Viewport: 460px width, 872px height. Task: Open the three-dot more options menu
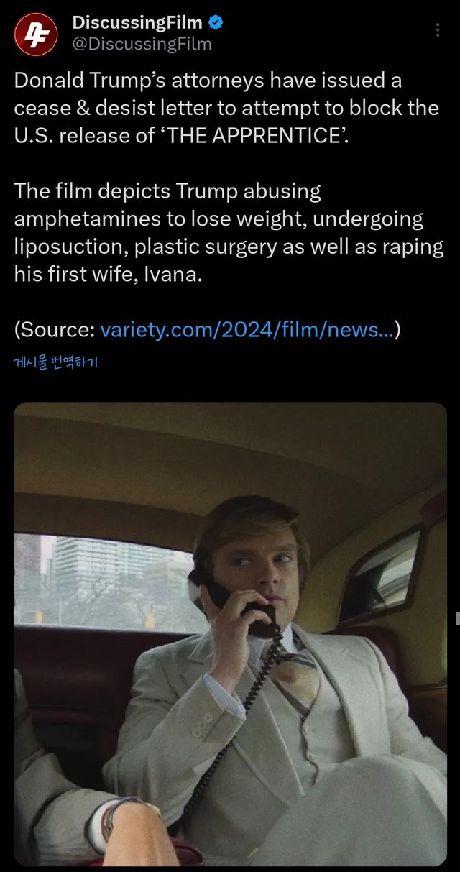tap(438, 29)
